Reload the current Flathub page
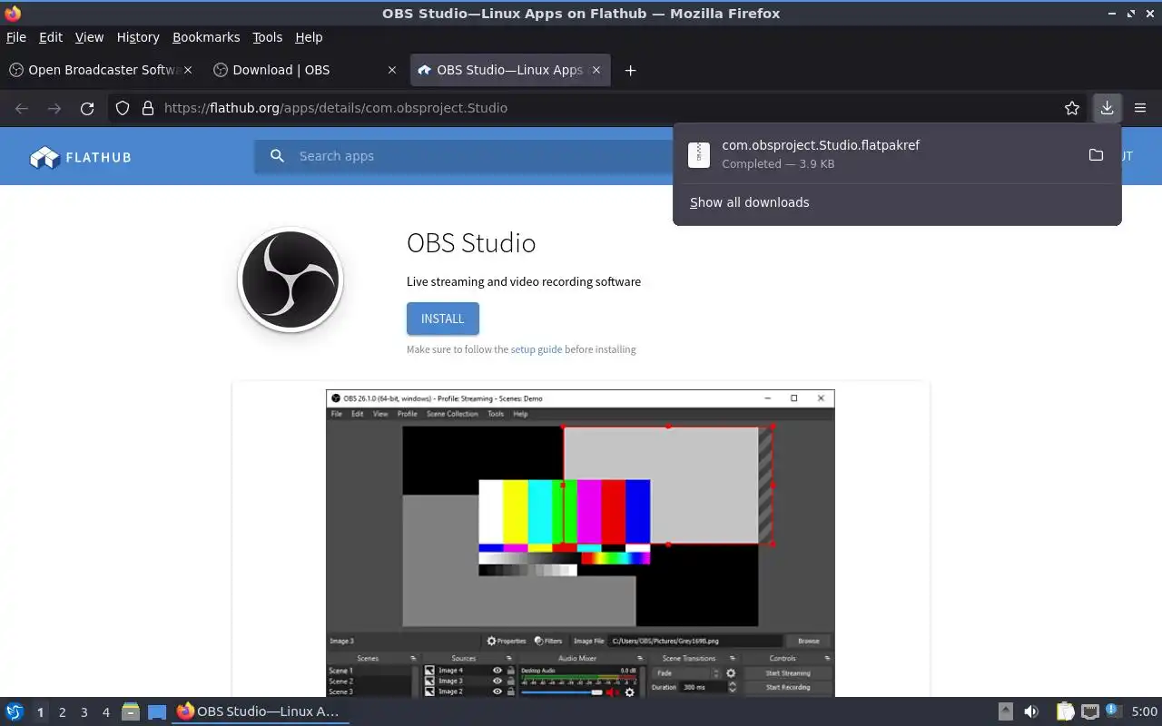 tap(87, 108)
